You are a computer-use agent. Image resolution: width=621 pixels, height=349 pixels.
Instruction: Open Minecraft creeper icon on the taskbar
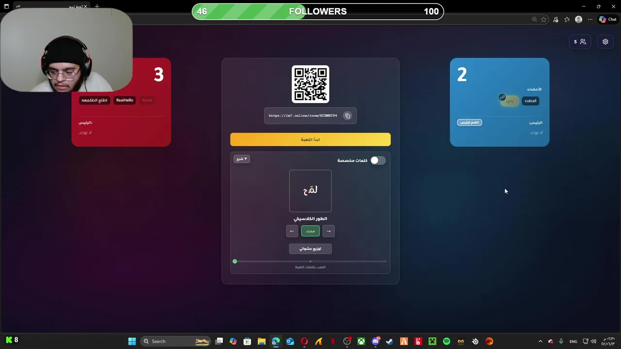coord(432,341)
